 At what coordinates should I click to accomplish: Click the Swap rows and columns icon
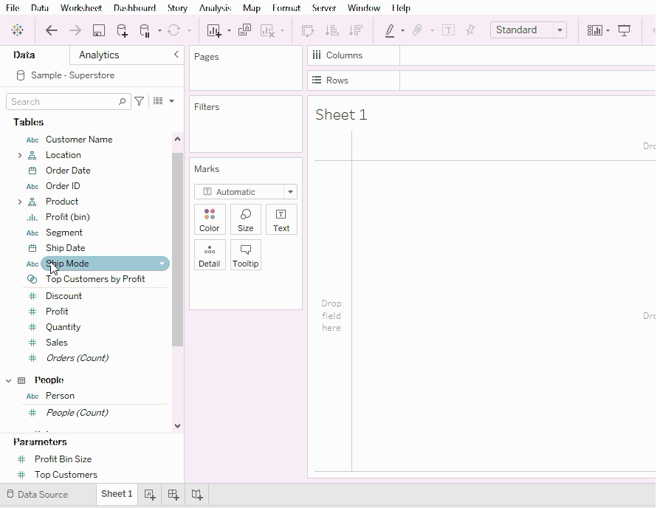pos(308,30)
